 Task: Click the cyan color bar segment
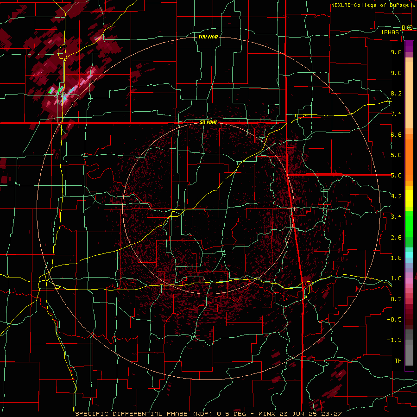click(x=409, y=255)
